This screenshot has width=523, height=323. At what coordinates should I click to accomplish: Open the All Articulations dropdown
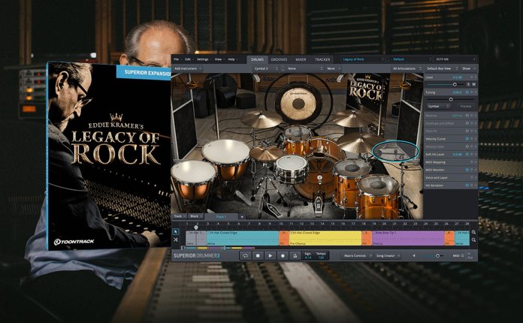pyautogui.click(x=407, y=68)
